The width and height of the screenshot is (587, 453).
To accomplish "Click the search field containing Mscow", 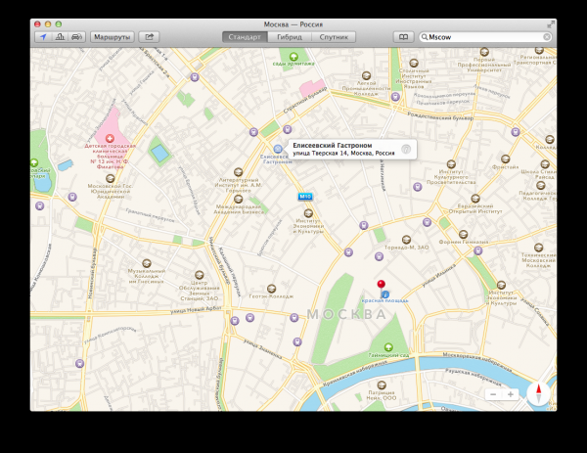I will coord(485,37).
